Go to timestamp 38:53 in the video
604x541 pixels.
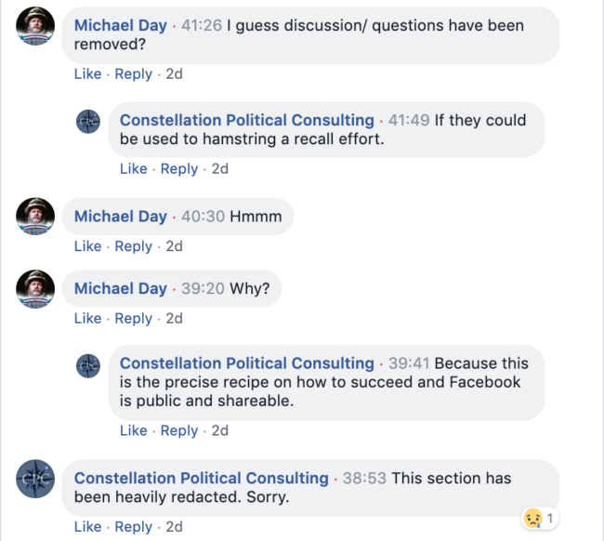[x=365, y=478]
